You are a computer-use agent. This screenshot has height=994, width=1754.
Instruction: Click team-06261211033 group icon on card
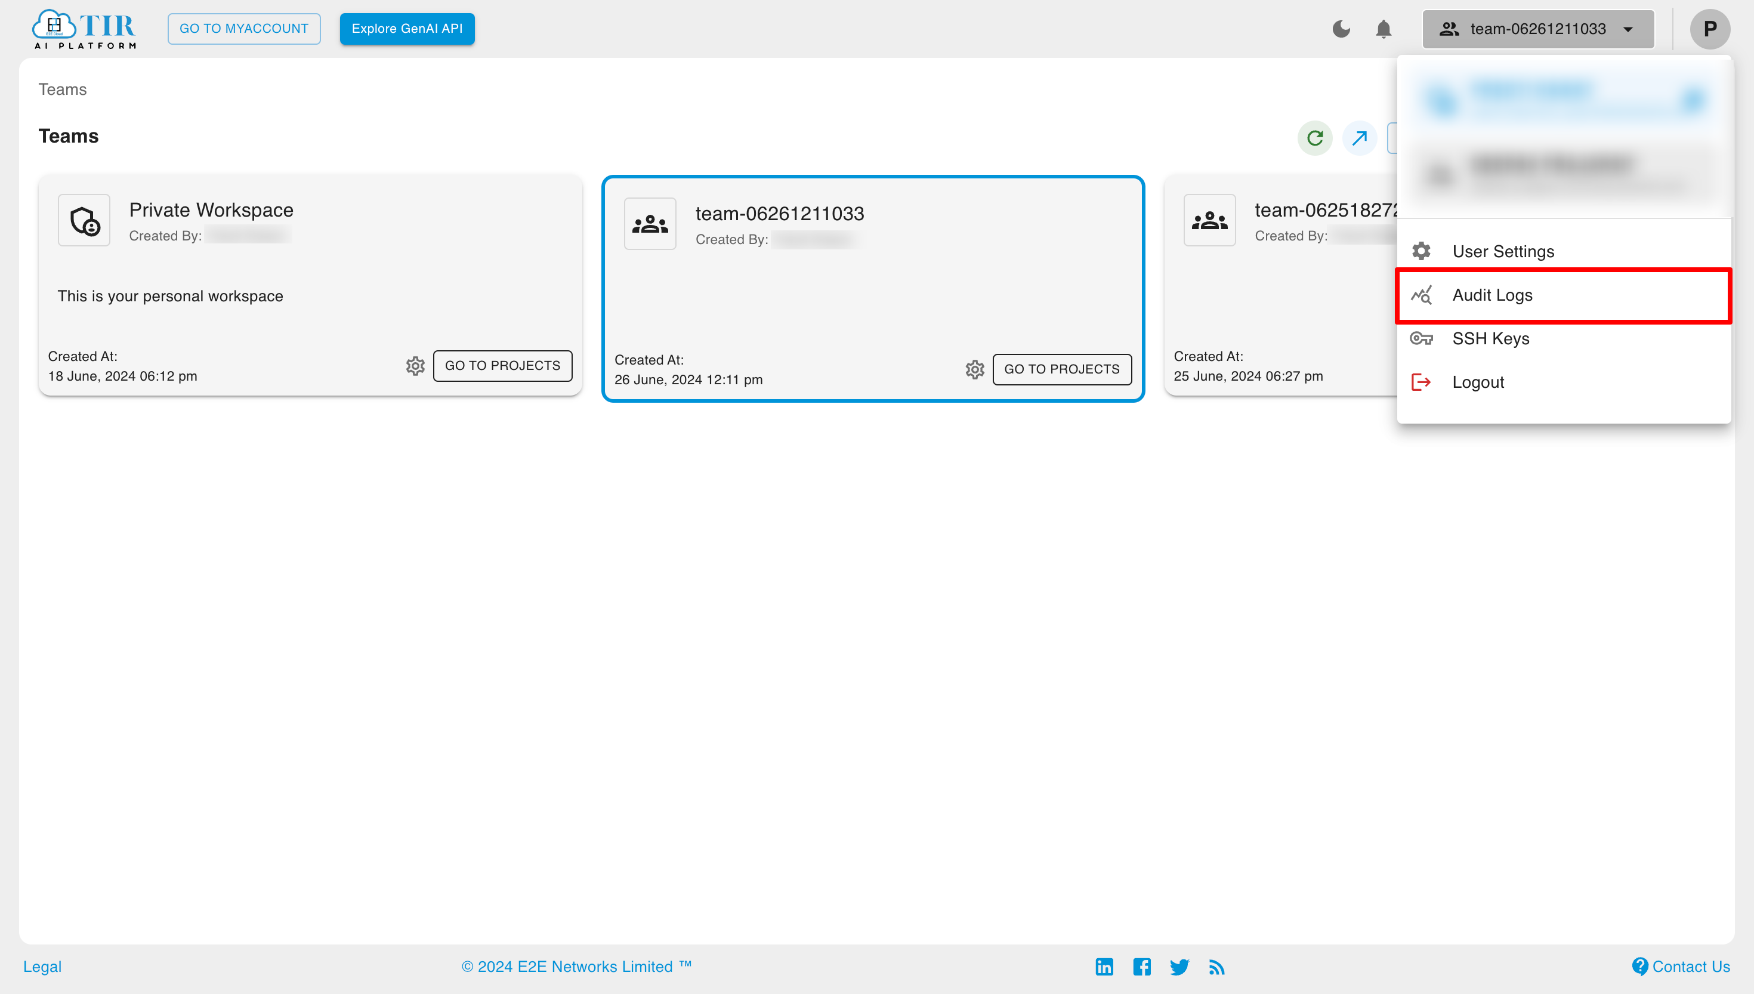tap(650, 224)
